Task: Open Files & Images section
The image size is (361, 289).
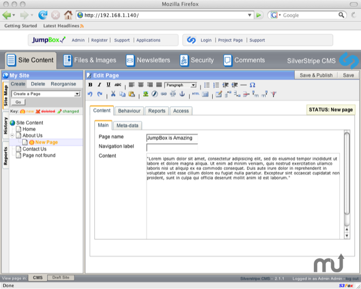Action: pos(90,61)
